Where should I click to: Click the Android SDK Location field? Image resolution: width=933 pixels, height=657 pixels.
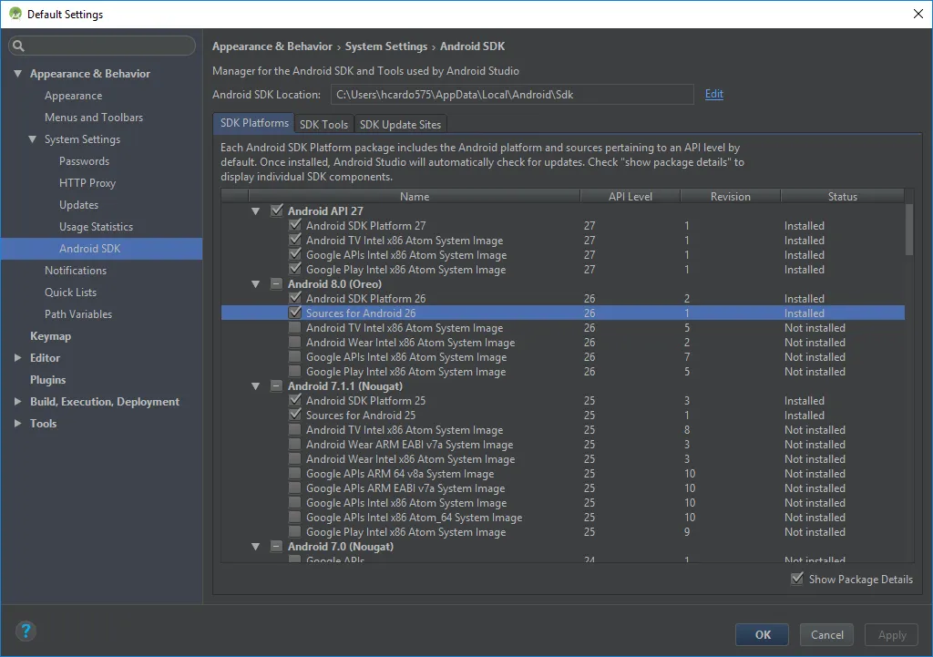pos(512,94)
